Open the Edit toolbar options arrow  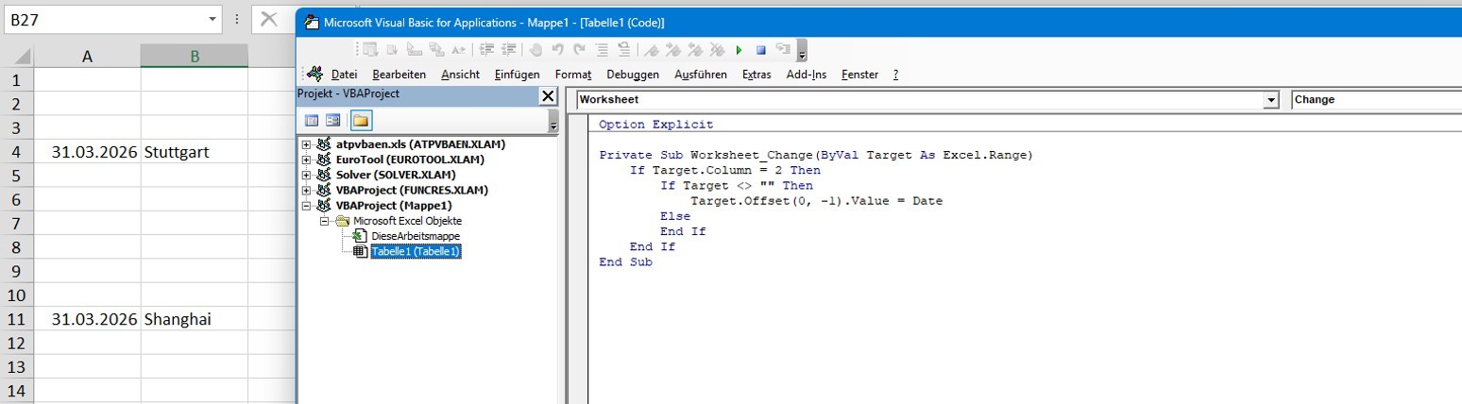[802, 51]
